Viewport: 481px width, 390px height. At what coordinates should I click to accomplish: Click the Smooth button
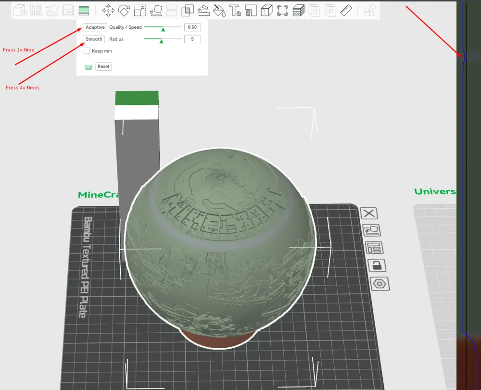click(x=94, y=39)
